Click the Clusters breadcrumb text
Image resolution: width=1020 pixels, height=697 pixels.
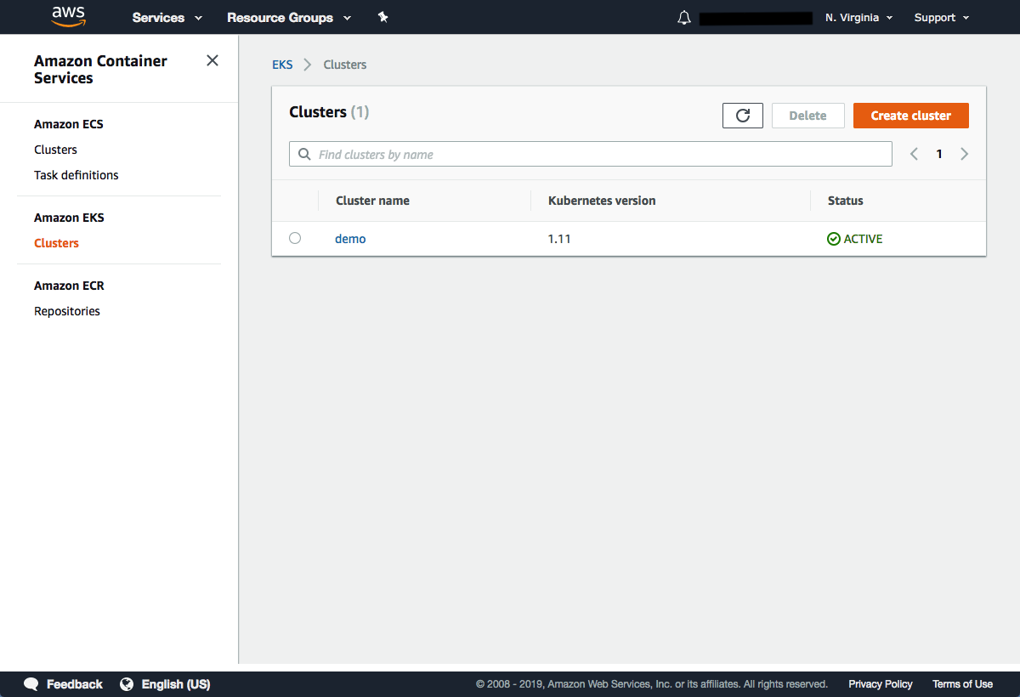point(345,65)
